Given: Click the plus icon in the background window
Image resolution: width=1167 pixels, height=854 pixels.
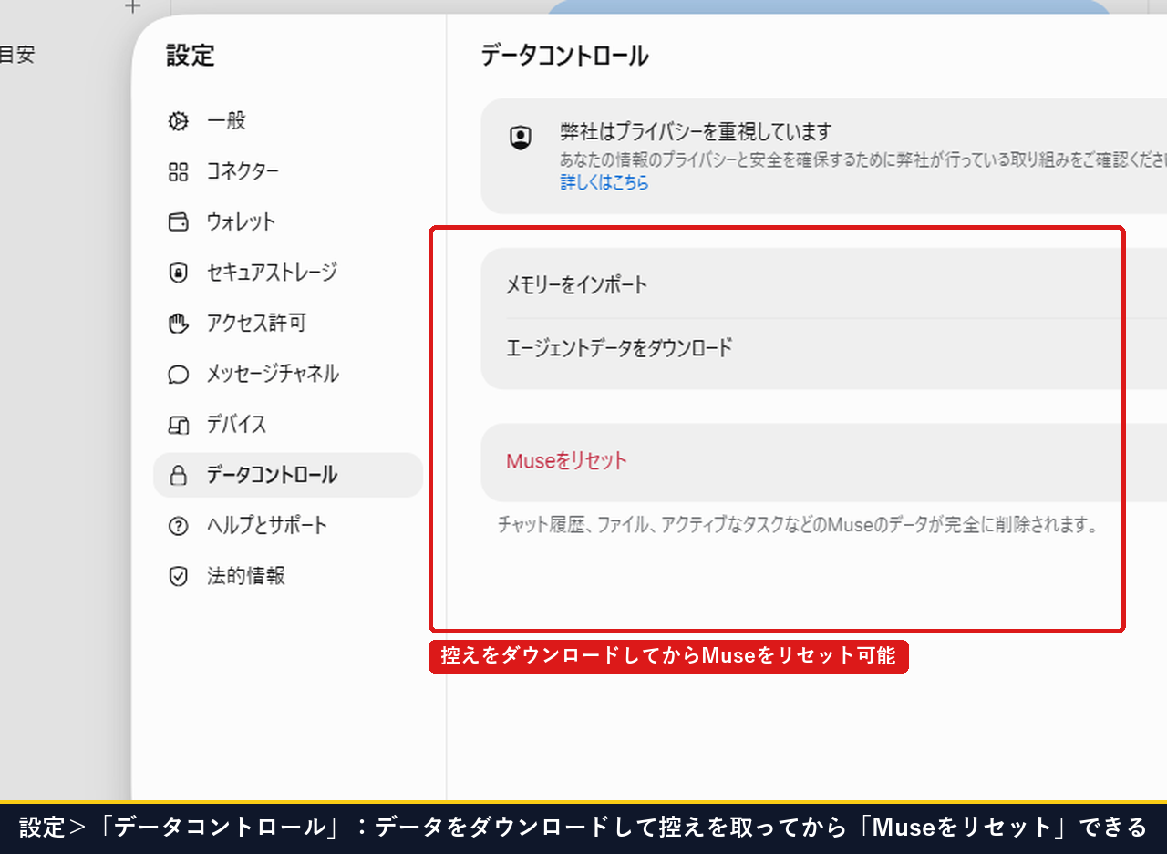Looking at the screenshot, I should click(x=133, y=6).
